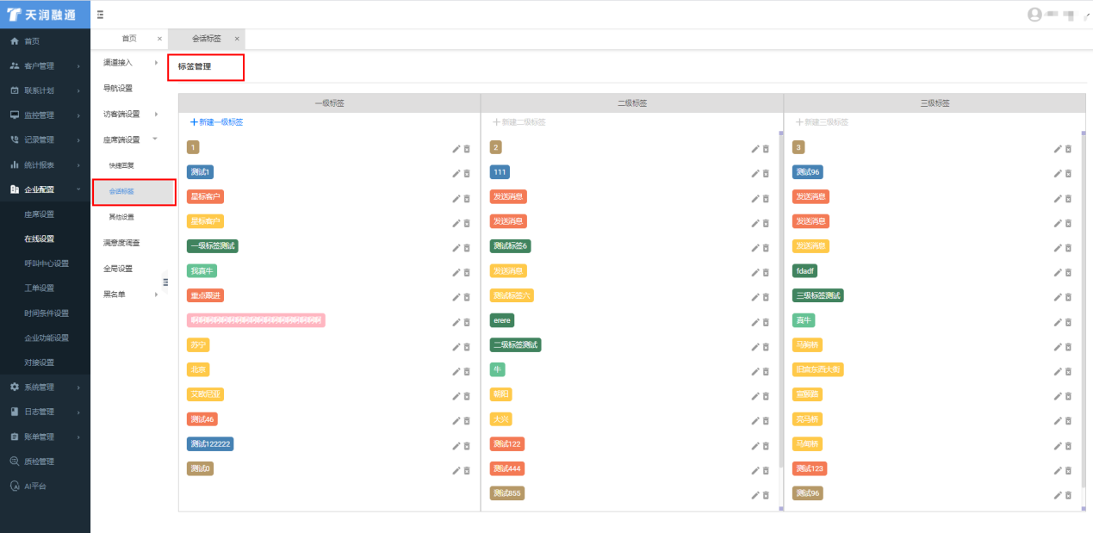Toggle the sidebar with the hamburger icon
Viewport: 1093px width, 533px height.
click(x=101, y=15)
